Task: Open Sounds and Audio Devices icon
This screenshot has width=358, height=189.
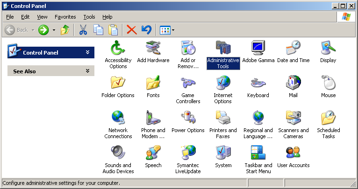Action: (x=118, y=153)
